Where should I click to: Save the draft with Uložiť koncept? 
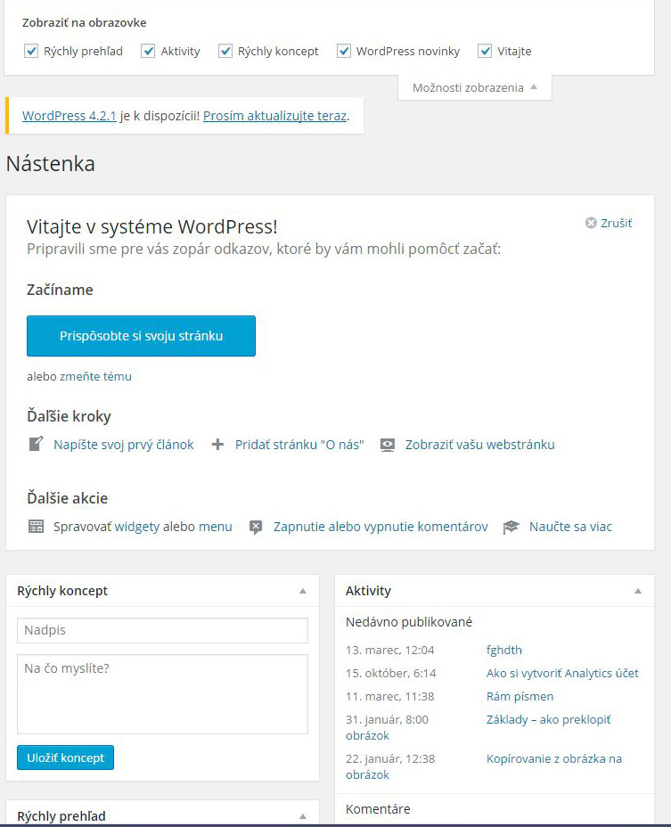65,757
